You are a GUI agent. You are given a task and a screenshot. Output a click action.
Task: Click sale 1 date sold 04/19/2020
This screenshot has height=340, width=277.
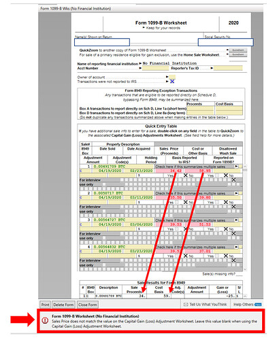click(108, 171)
